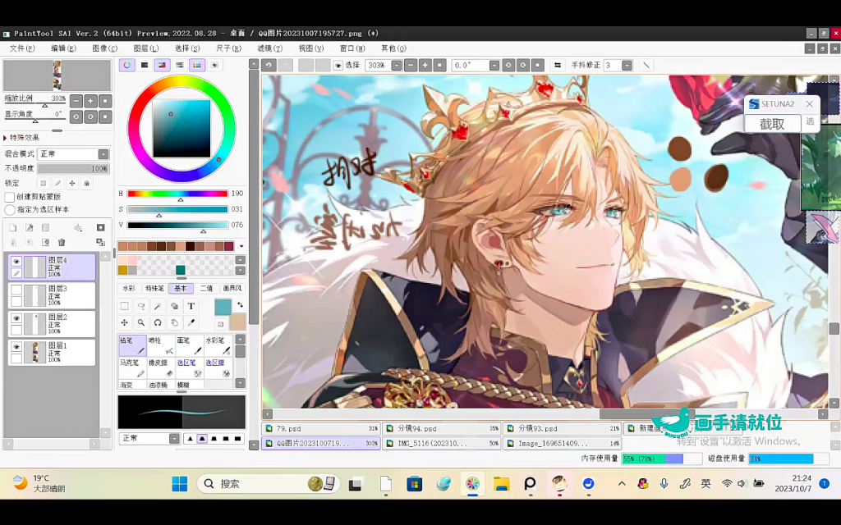
Task: Open the 混合模式 blend mode dropdown
Action: [x=103, y=154]
